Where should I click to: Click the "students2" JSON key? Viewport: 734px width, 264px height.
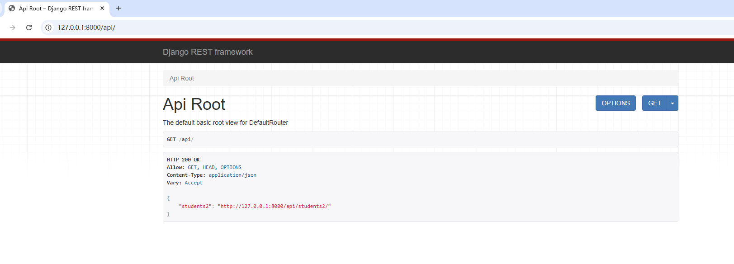point(195,206)
